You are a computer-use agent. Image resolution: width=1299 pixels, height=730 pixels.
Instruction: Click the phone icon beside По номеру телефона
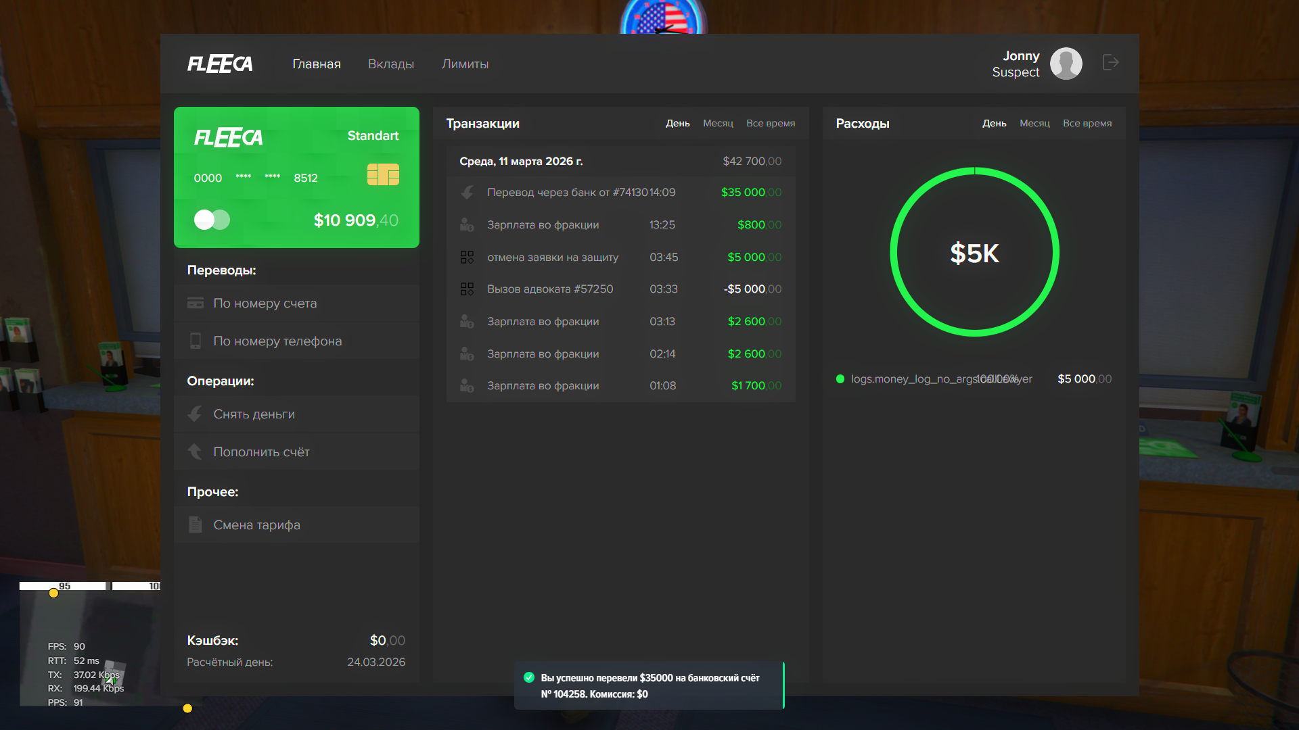(196, 341)
